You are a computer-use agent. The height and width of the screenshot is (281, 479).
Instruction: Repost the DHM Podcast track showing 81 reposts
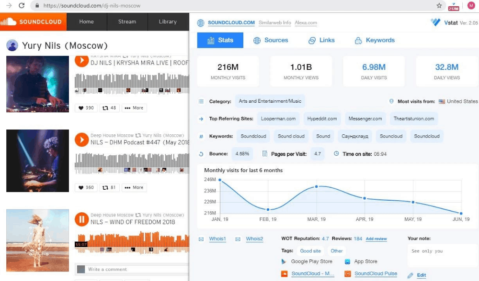(109, 187)
